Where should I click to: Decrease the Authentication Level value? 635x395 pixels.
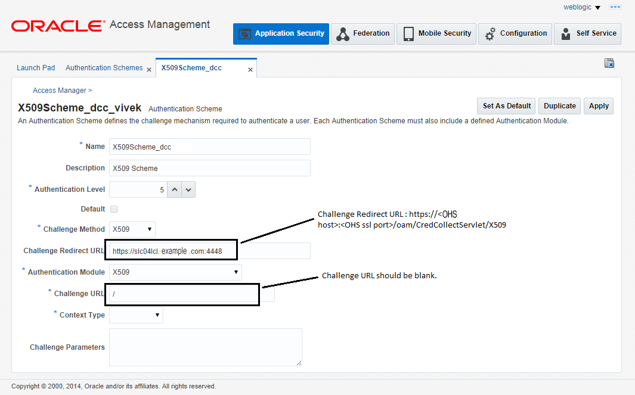click(188, 190)
